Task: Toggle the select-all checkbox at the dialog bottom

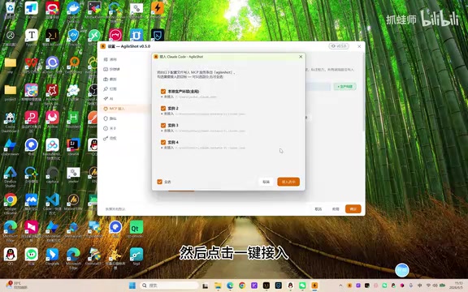Action: [x=160, y=182]
